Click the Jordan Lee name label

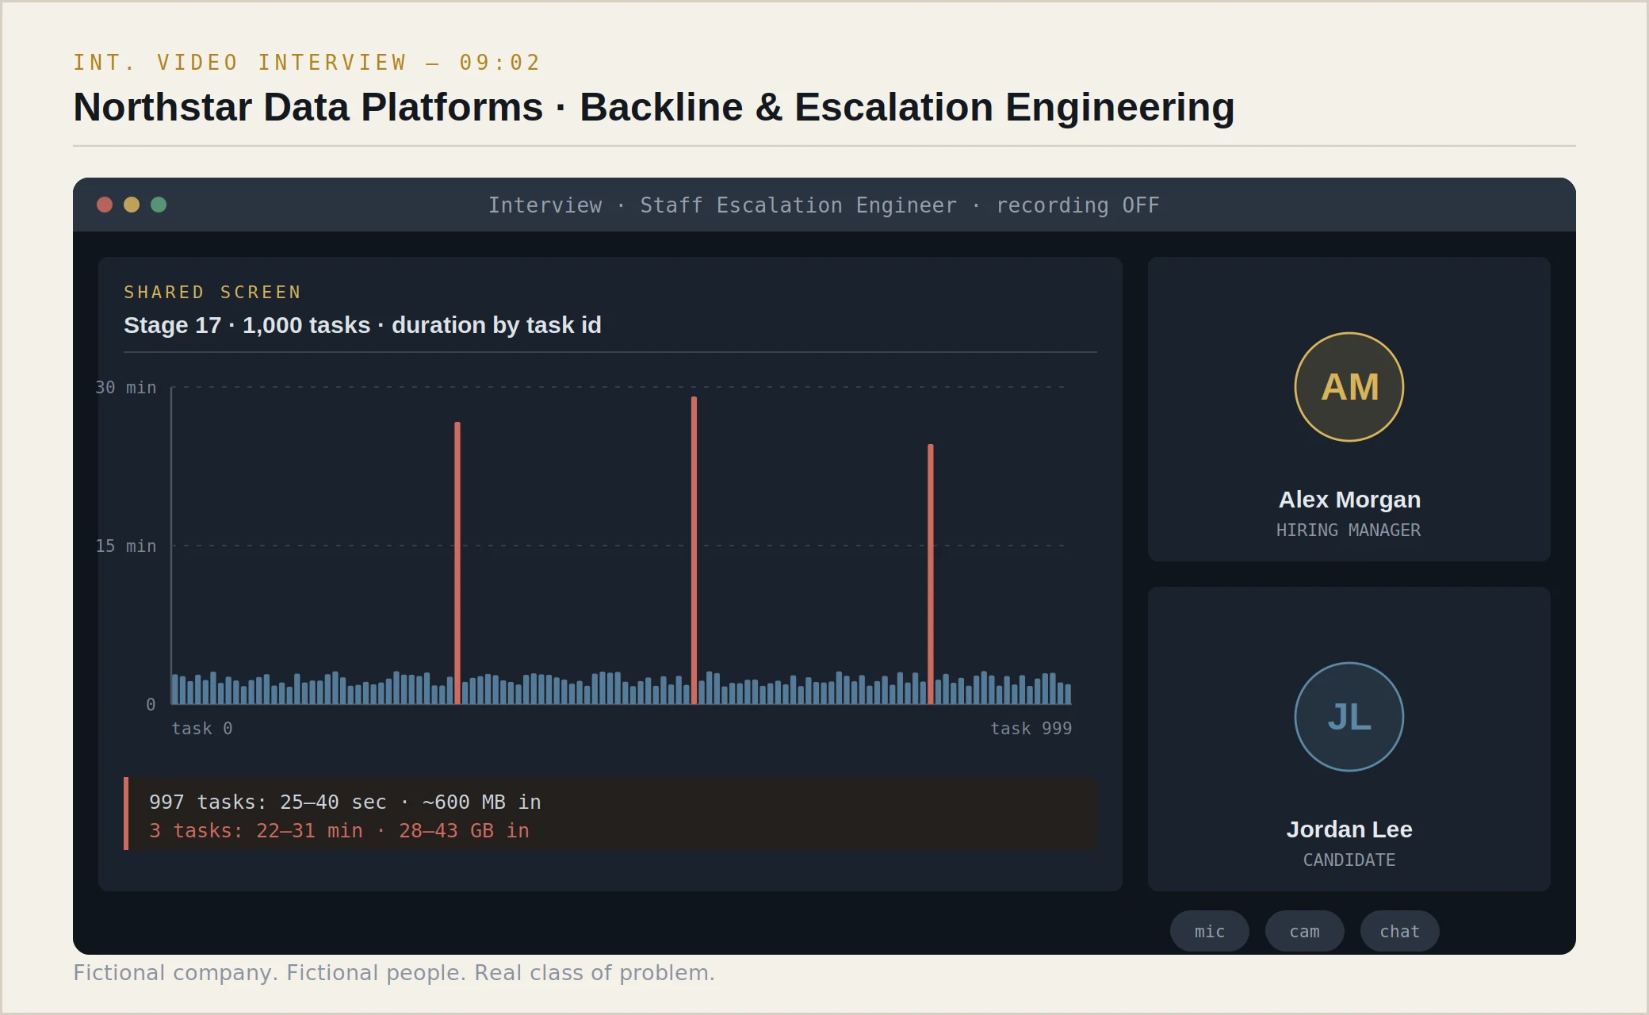[1349, 829]
